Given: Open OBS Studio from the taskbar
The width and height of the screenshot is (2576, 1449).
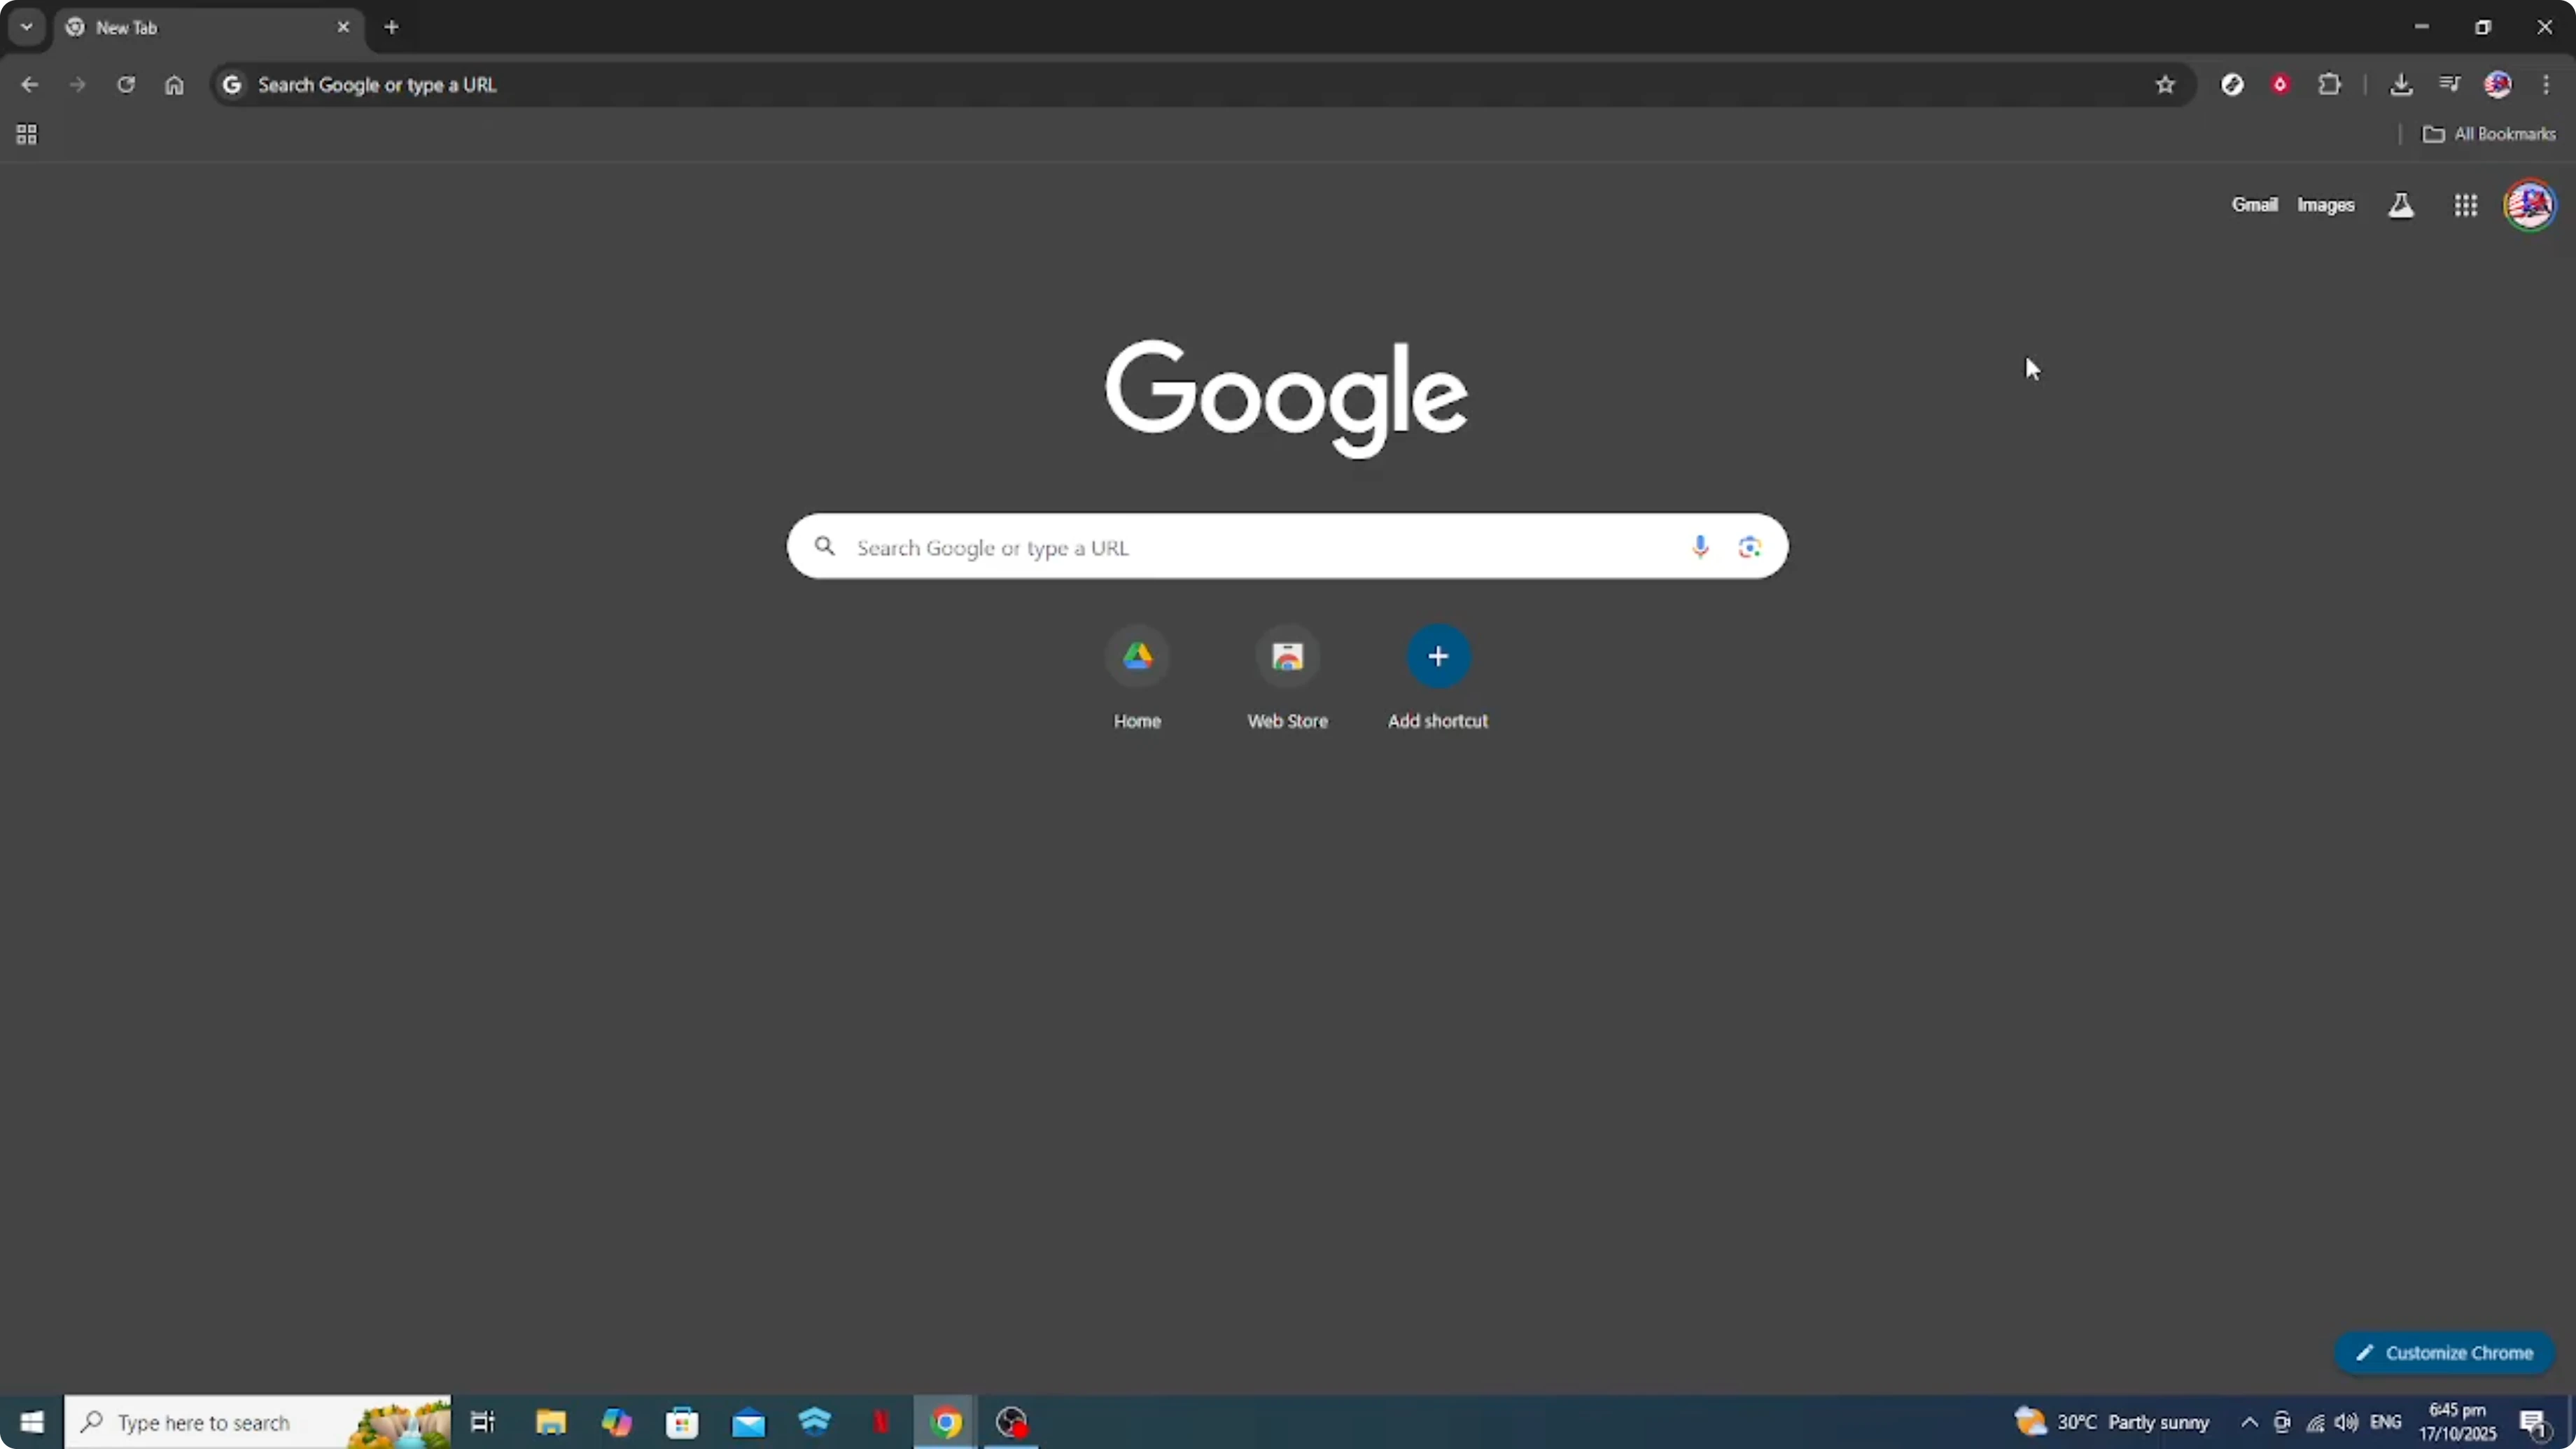Looking at the screenshot, I should click(x=1011, y=1421).
